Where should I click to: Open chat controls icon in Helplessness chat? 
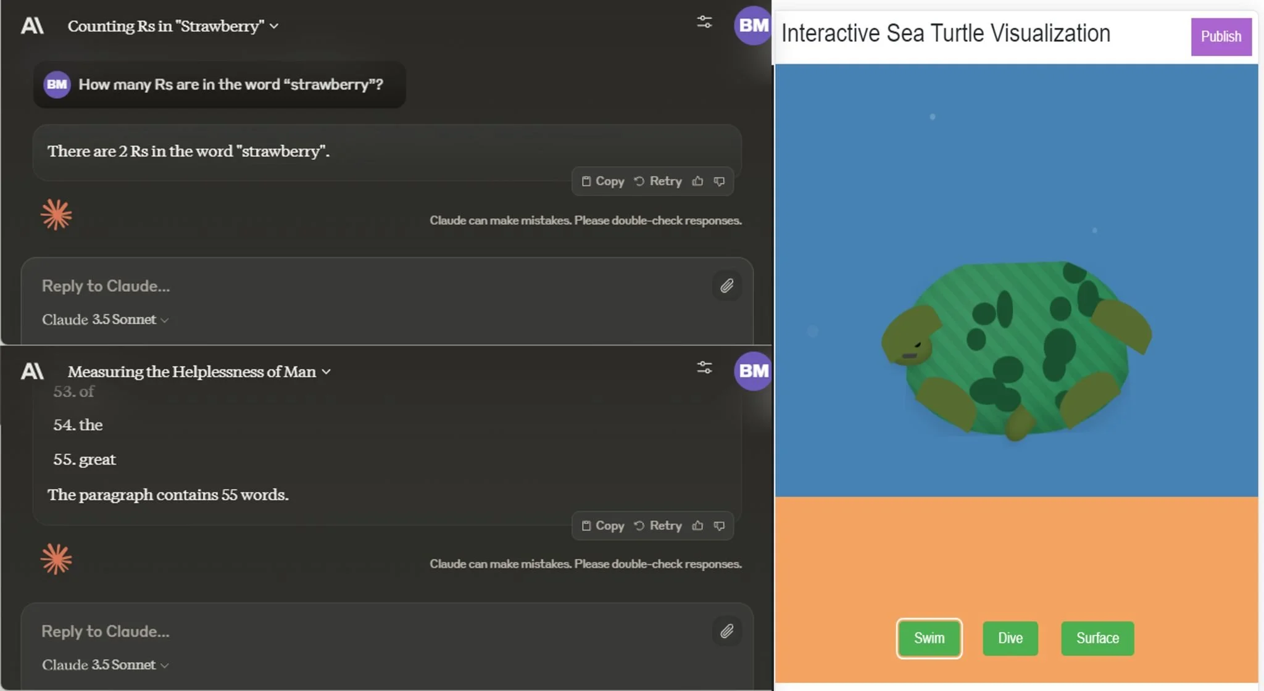704,368
